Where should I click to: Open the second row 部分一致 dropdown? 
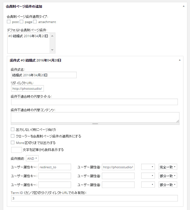[x=168, y=176]
